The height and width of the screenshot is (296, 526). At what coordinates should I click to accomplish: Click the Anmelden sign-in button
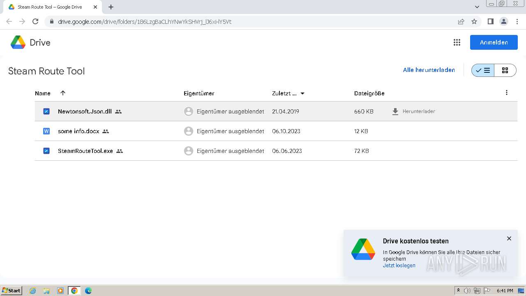494,42
